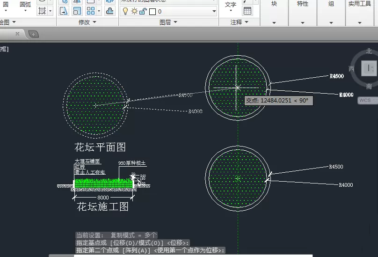This screenshot has width=378, height=257.
Task: Expand the 修改 panel
Action: 87,22
